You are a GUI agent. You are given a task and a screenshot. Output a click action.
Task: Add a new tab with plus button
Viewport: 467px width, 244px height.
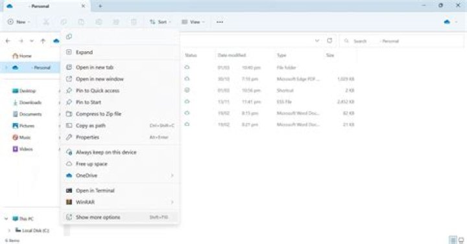101,6
